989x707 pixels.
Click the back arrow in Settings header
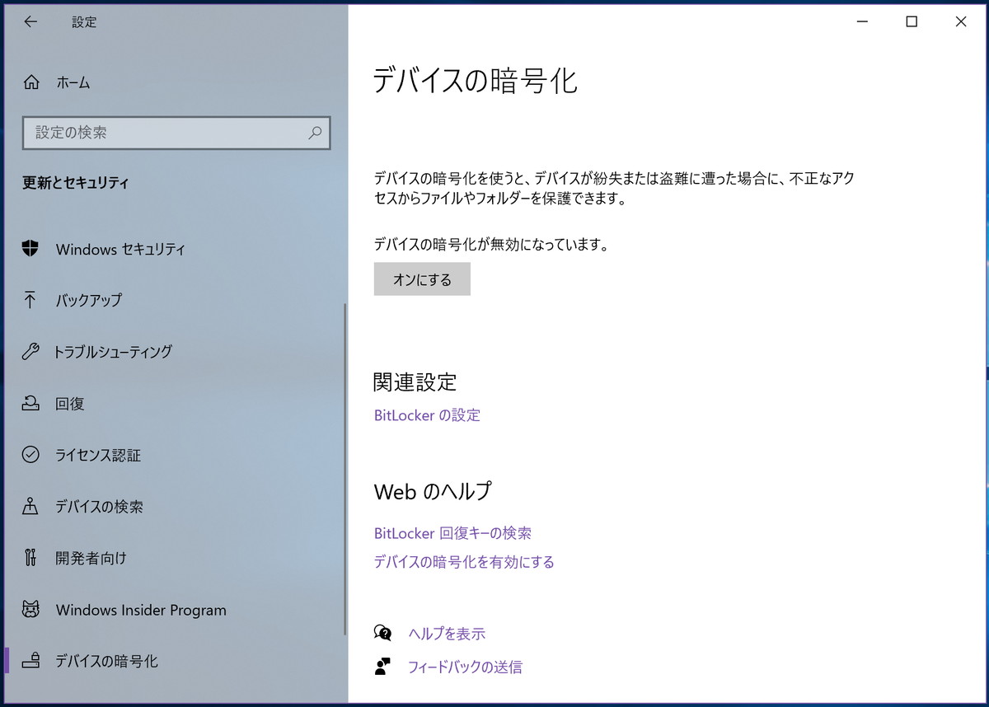click(x=30, y=22)
